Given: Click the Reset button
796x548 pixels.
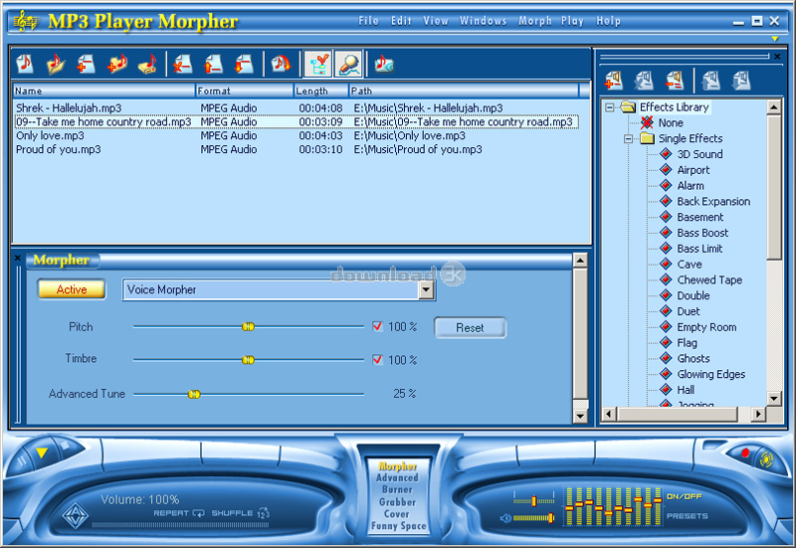Looking at the screenshot, I should [470, 328].
